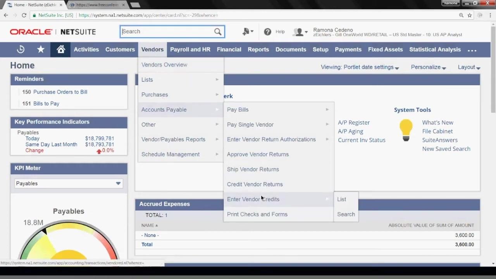Open the Create New document icon
Viewport: 496px width, 279px height.
coord(247,32)
